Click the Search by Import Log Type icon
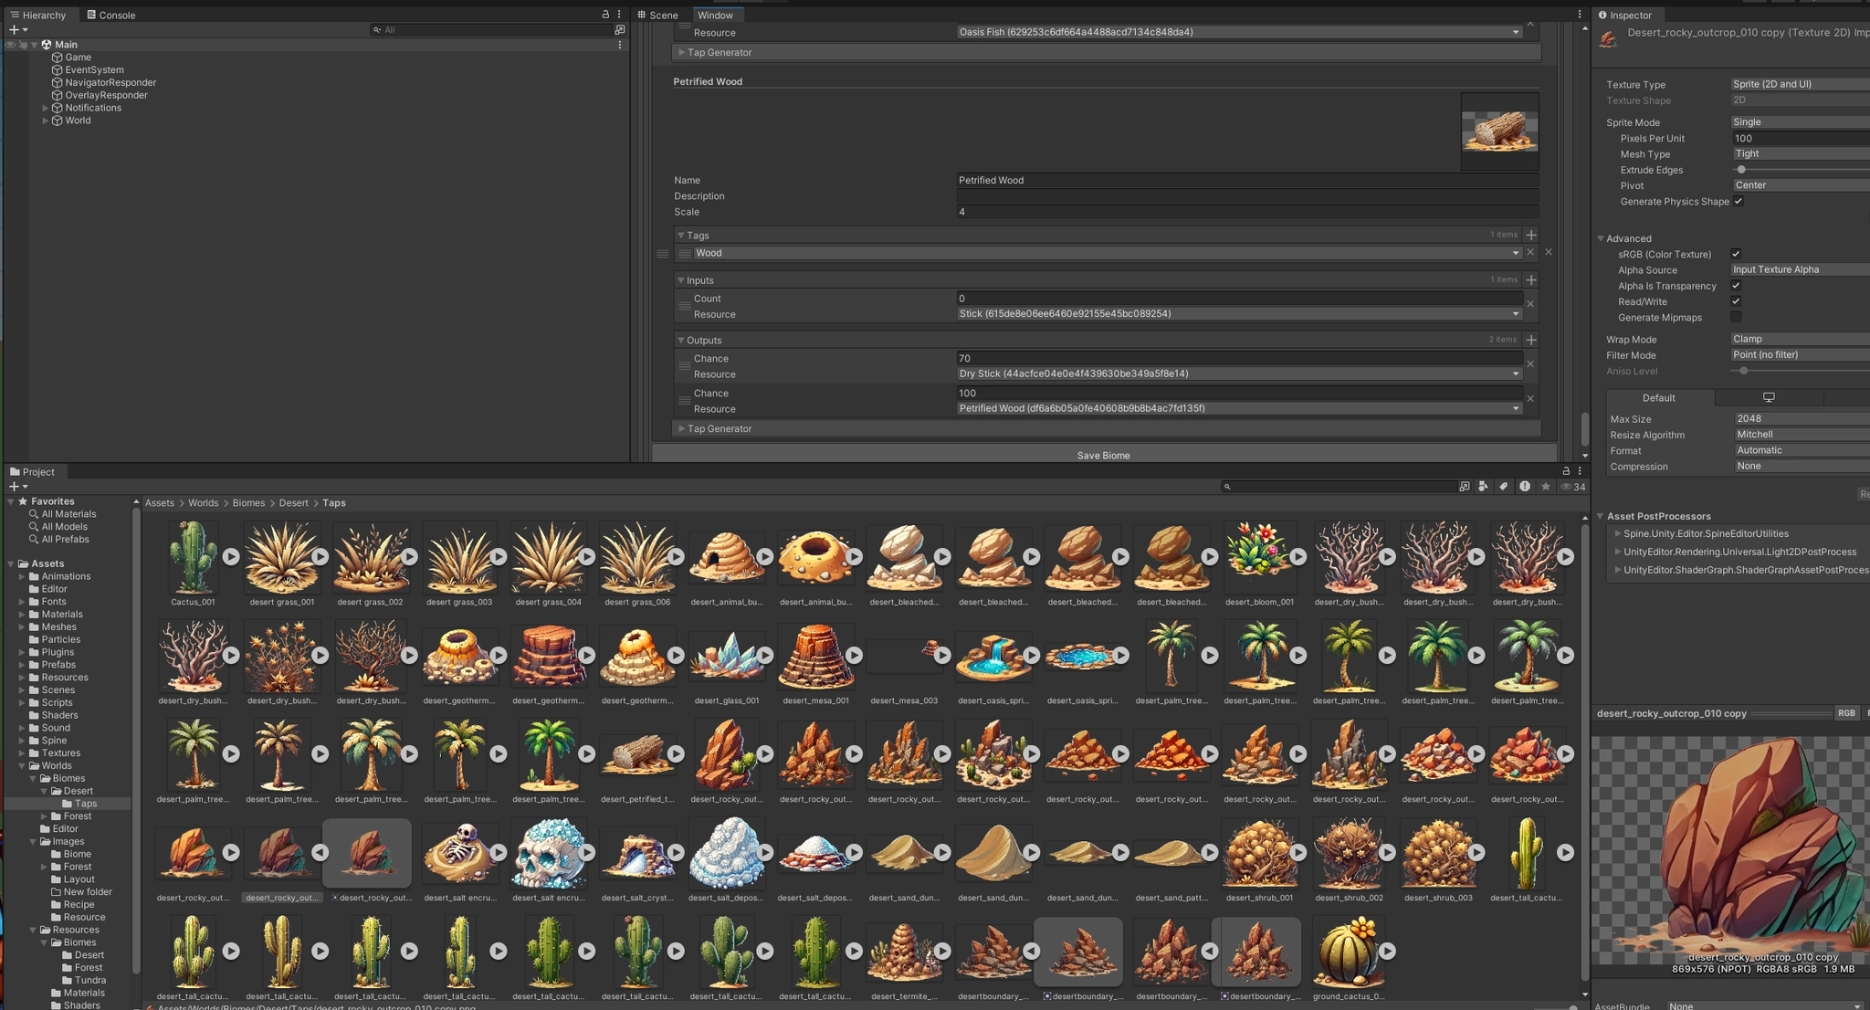This screenshot has height=1010, width=1870. tap(1525, 487)
